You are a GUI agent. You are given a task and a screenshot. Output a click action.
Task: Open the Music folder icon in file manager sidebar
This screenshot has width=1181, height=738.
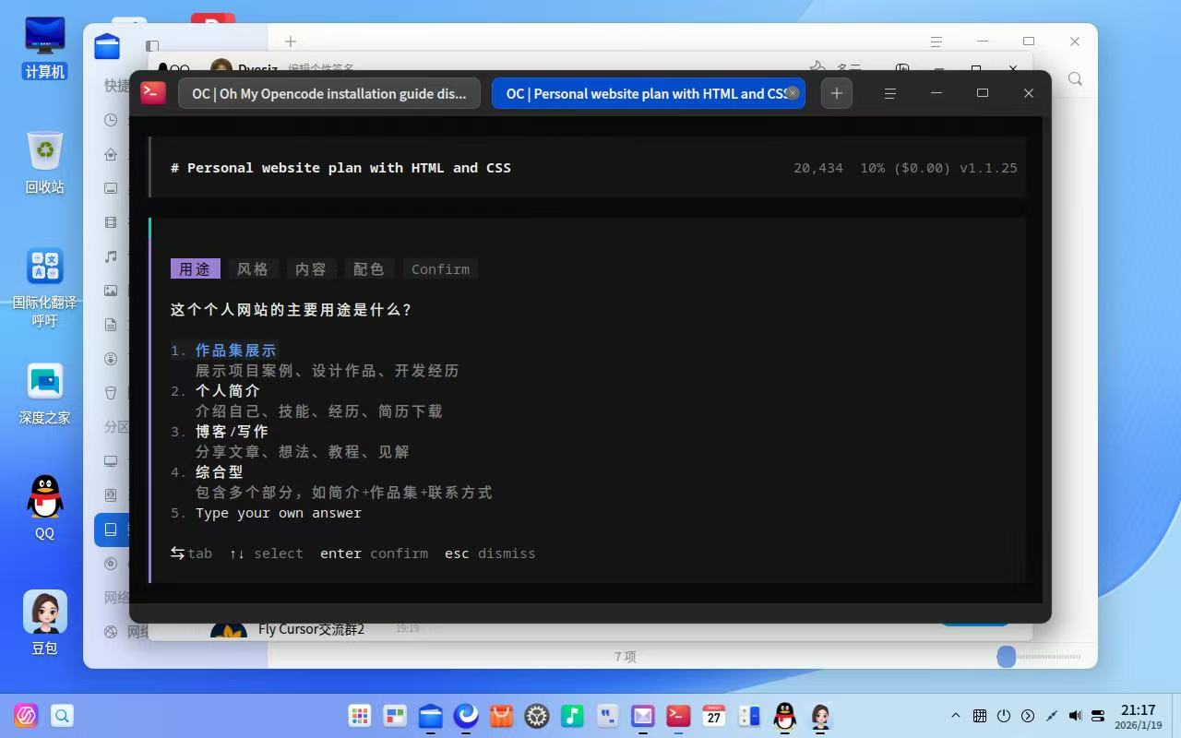point(111,257)
